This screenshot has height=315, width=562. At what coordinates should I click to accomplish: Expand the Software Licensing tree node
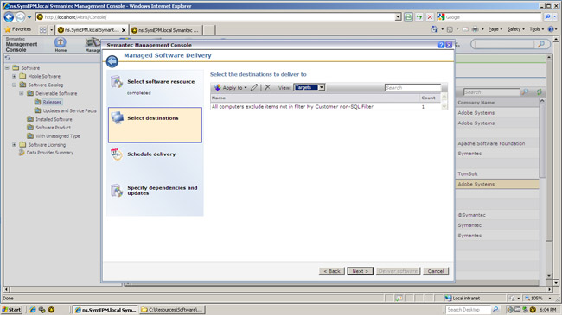click(x=15, y=145)
